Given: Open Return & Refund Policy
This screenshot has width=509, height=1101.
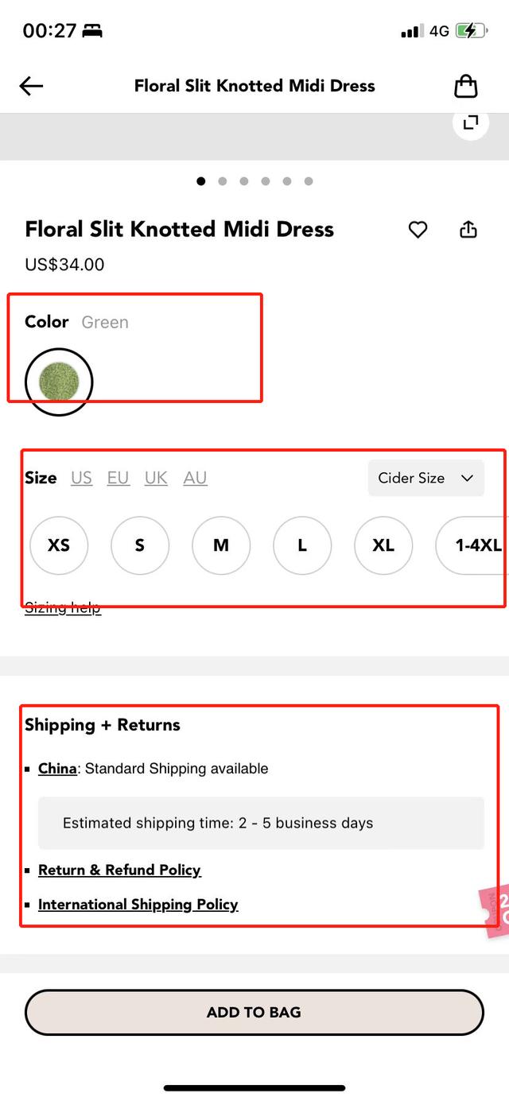Looking at the screenshot, I should 119,870.
